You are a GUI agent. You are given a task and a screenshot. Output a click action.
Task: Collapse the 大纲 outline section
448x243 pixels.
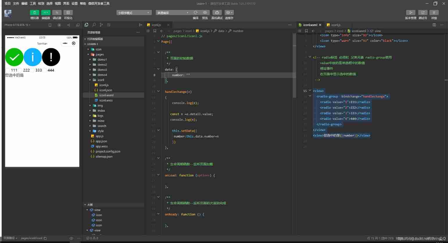point(85,205)
